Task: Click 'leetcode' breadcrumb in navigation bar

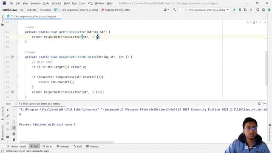Action: [31, 10]
